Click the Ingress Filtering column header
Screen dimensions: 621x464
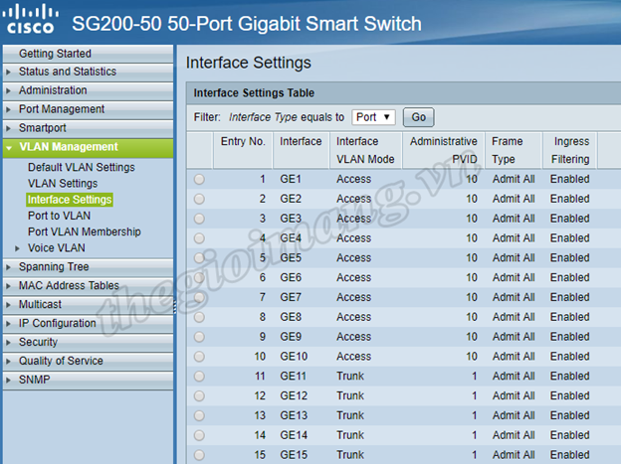coord(570,150)
